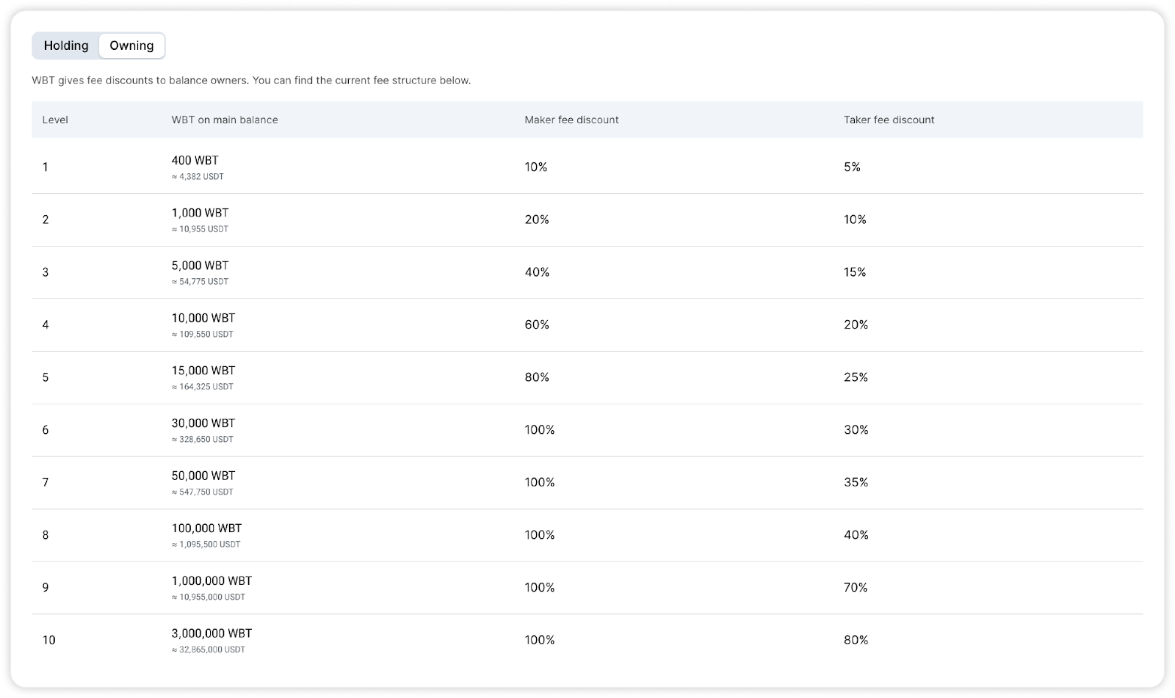
Task: Select the 100,000 WBT balance entry
Action: 206,528
